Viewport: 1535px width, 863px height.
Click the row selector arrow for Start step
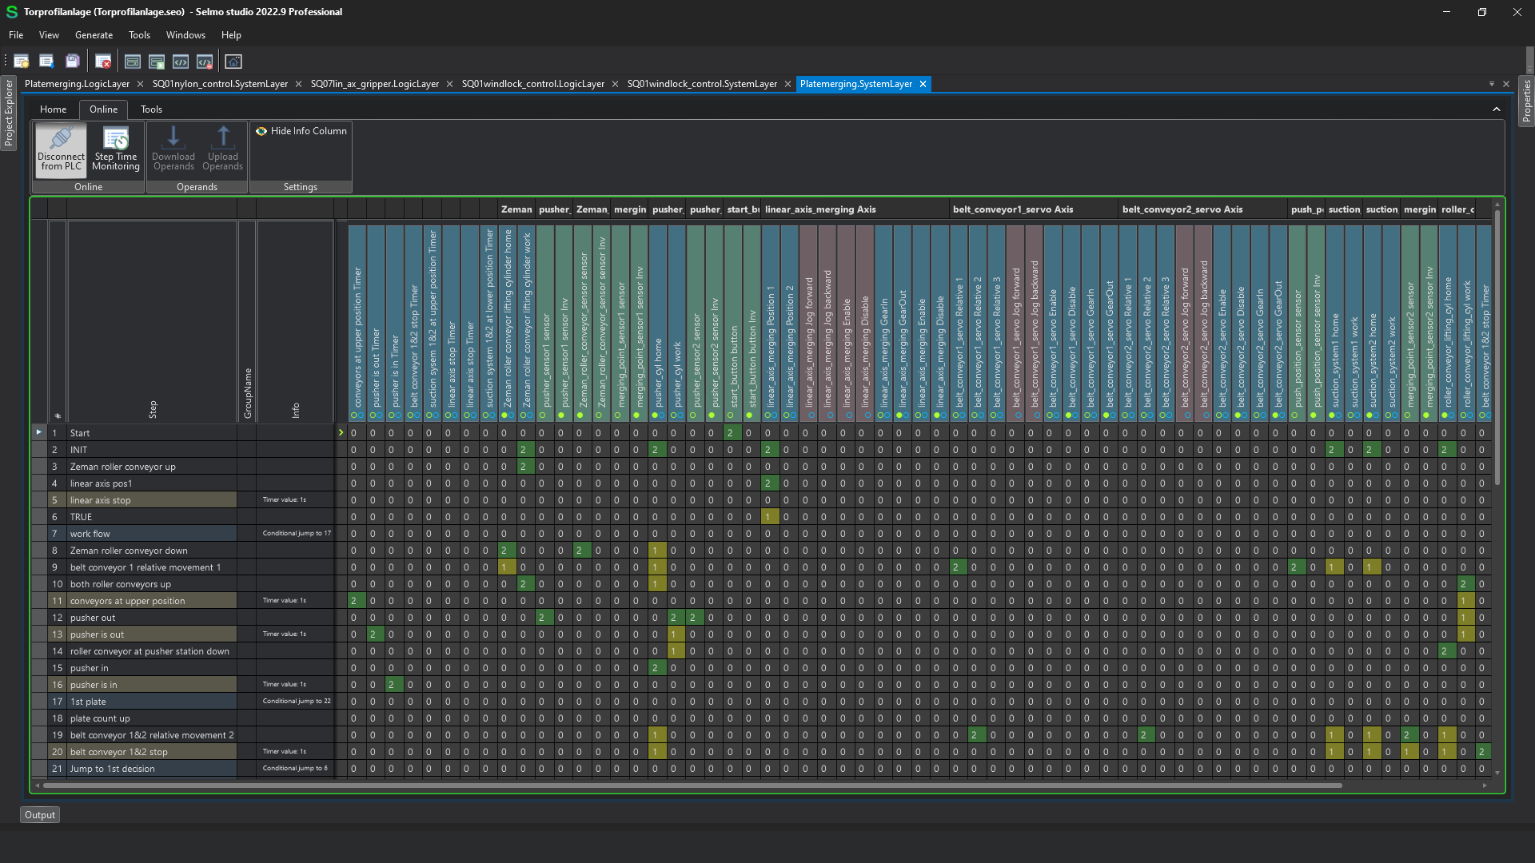point(38,432)
